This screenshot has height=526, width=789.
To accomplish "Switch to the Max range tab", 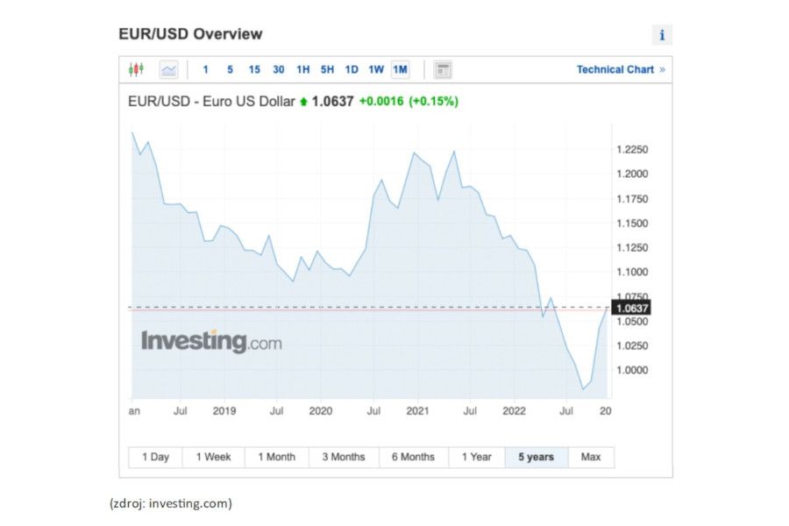I will point(591,457).
